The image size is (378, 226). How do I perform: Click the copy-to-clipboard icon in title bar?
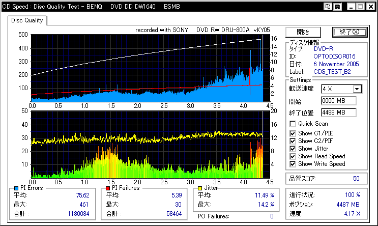pos(328,7)
